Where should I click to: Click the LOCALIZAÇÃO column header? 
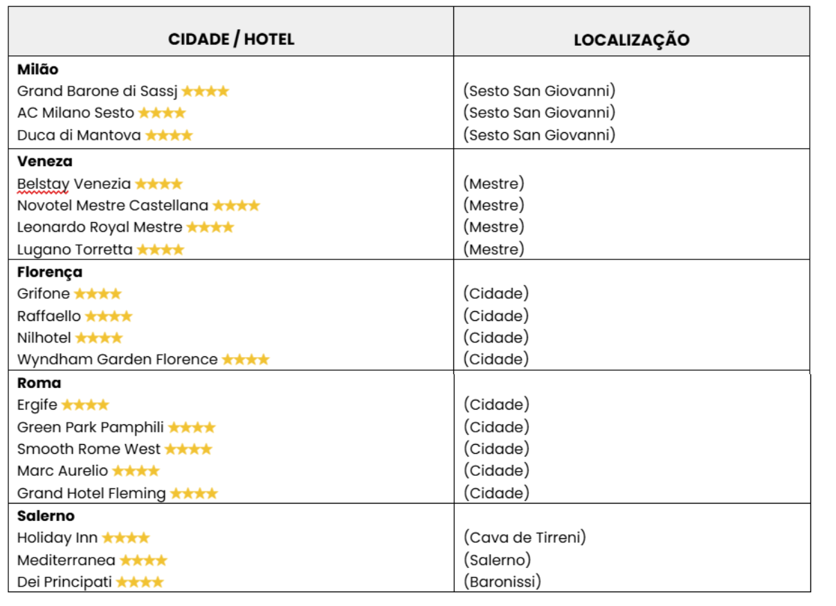(x=631, y=40)
